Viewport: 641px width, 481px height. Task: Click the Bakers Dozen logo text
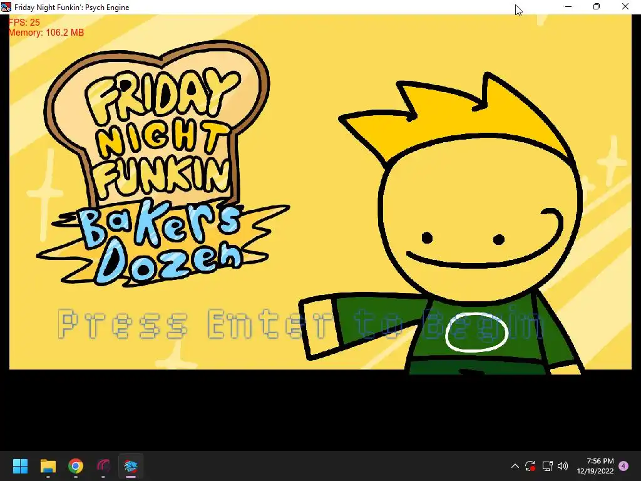coord(163,244)
